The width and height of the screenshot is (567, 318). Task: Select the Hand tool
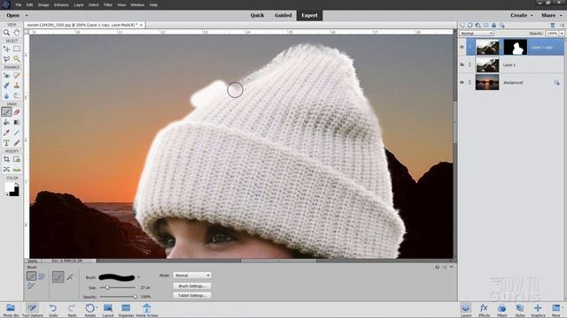(x=17, y=33)
